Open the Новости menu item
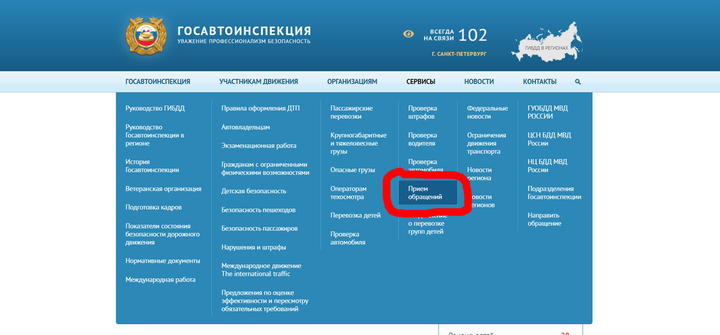 point(479,82)
